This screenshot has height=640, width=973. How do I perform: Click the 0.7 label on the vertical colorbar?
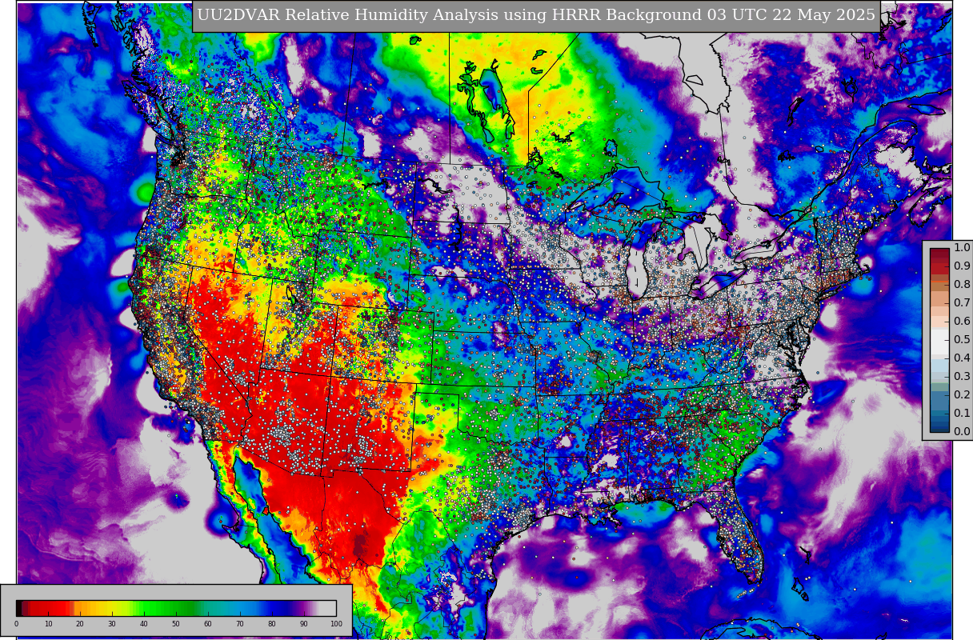click(962, 303)
